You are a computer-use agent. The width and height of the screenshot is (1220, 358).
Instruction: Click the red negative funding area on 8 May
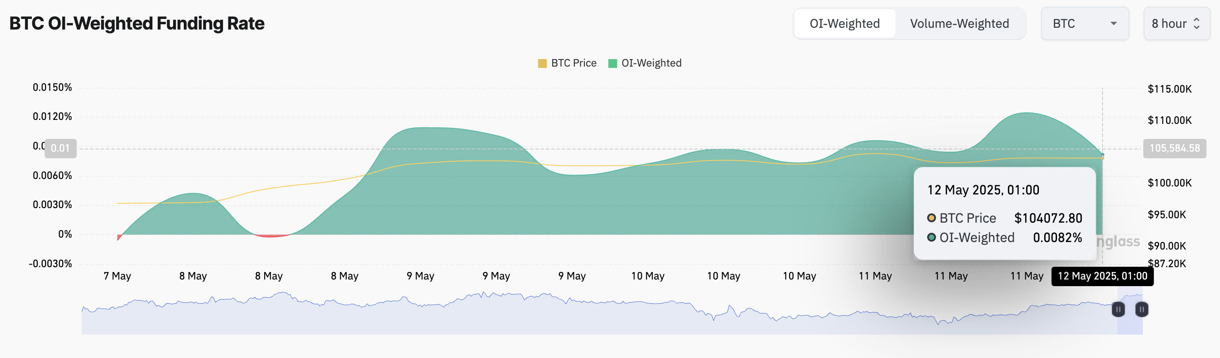(271, 235)
